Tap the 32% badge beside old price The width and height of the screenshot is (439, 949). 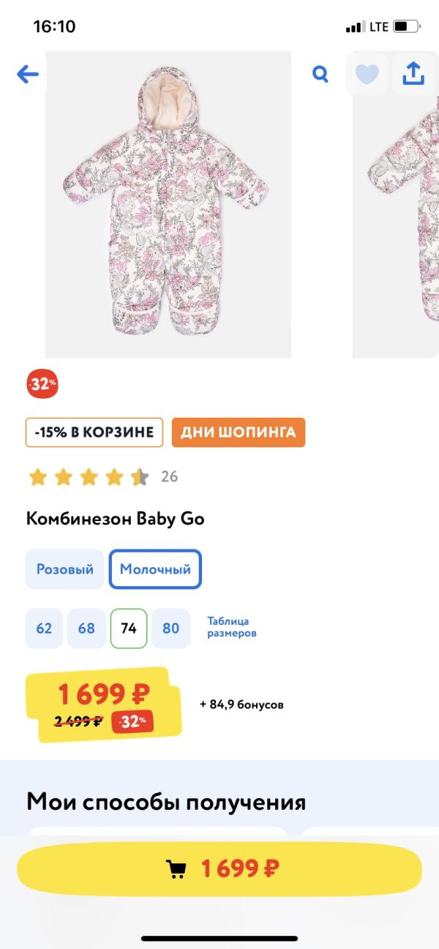coord(132,721)
